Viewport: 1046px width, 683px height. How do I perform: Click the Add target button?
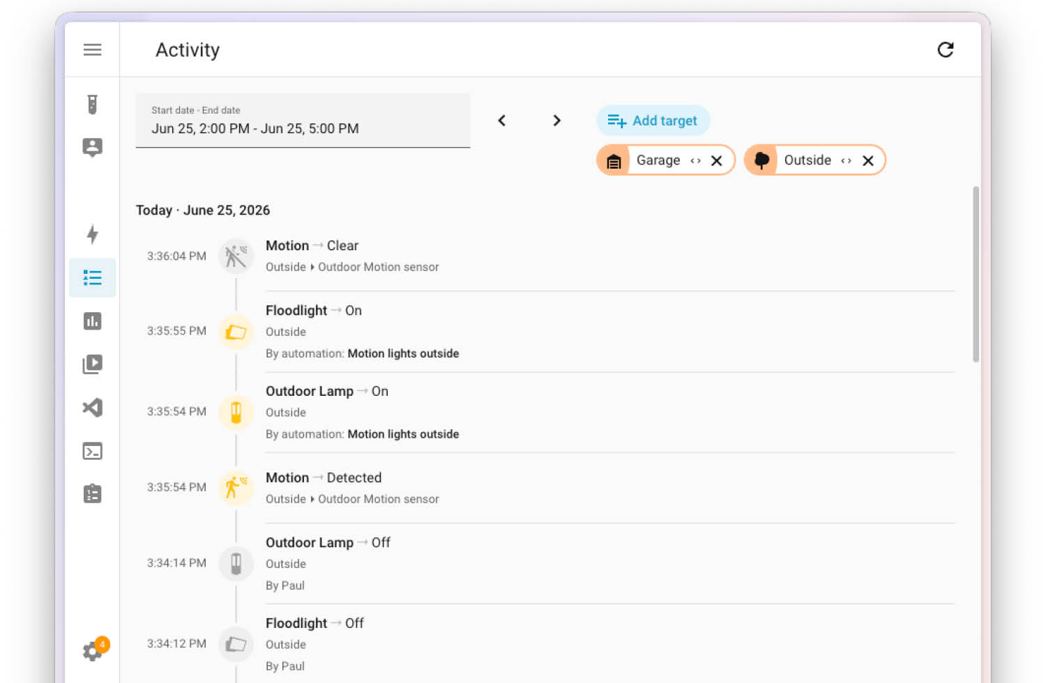click(x=653, y=121)
